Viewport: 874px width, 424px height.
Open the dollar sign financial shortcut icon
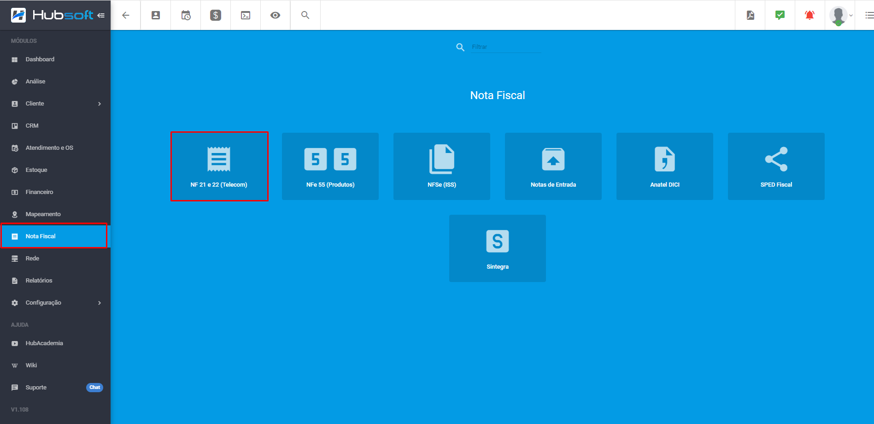[216, 15]
